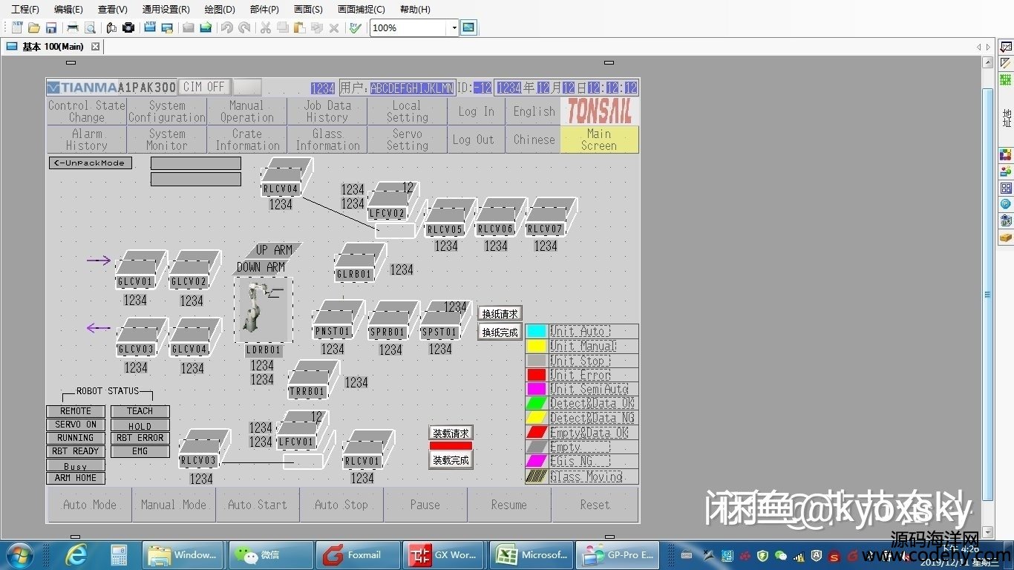
Task: Open Excel from the Windows taskbar
Action: (x=531, y=554)
